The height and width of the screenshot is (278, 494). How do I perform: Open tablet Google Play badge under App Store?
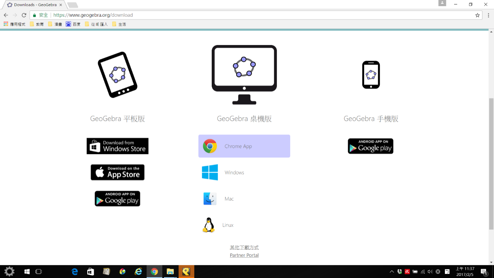[x=118, y=199]
